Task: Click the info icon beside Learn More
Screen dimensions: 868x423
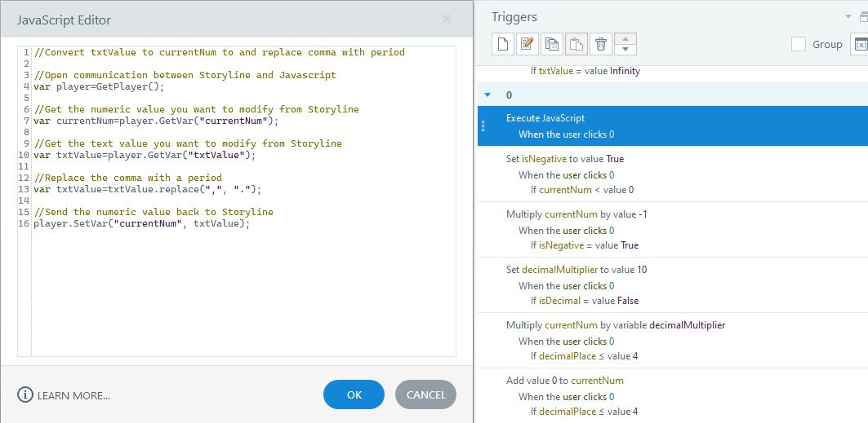Action: coord(25,394)
